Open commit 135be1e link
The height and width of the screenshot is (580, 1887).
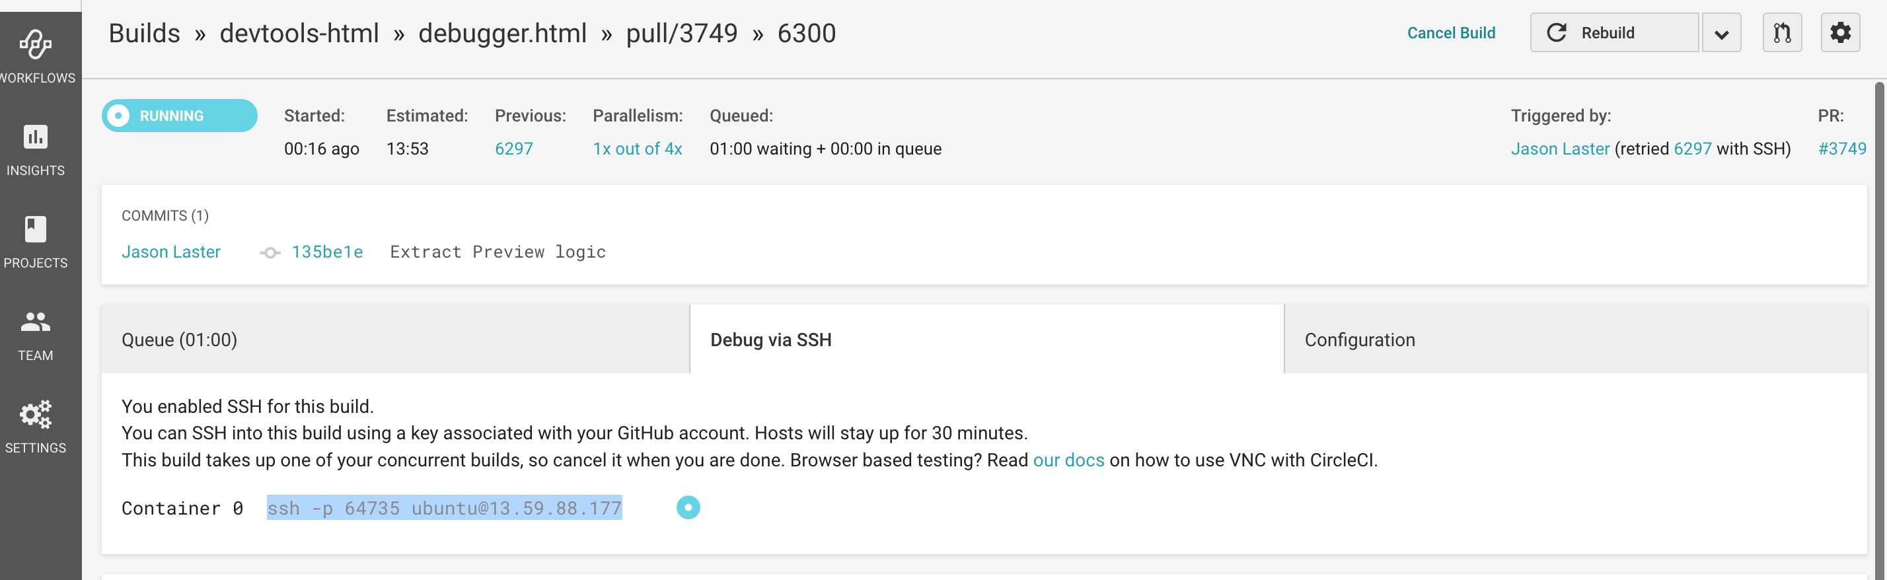coord(326,252)
